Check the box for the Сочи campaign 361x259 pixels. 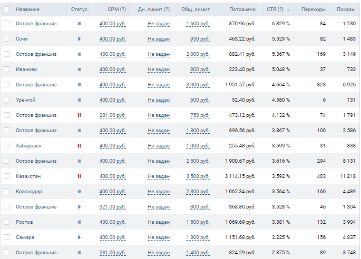(x=7, y=38)
